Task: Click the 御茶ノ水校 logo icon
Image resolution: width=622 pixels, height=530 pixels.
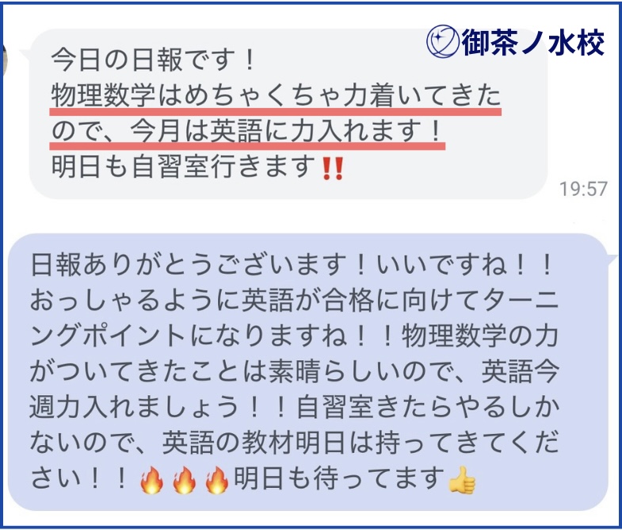Action: pos(443,41)
